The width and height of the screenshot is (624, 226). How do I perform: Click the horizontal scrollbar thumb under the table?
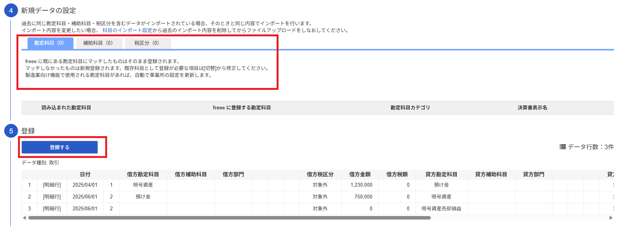pos(229,218)
